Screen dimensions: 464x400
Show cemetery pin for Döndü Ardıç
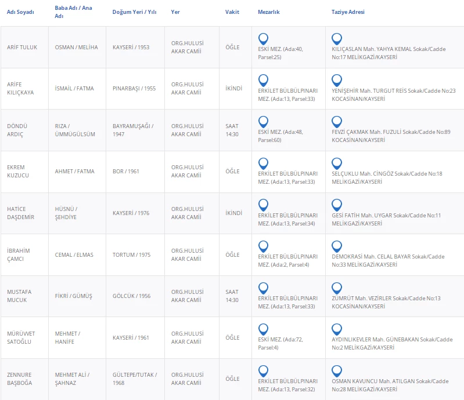(263, 122)
